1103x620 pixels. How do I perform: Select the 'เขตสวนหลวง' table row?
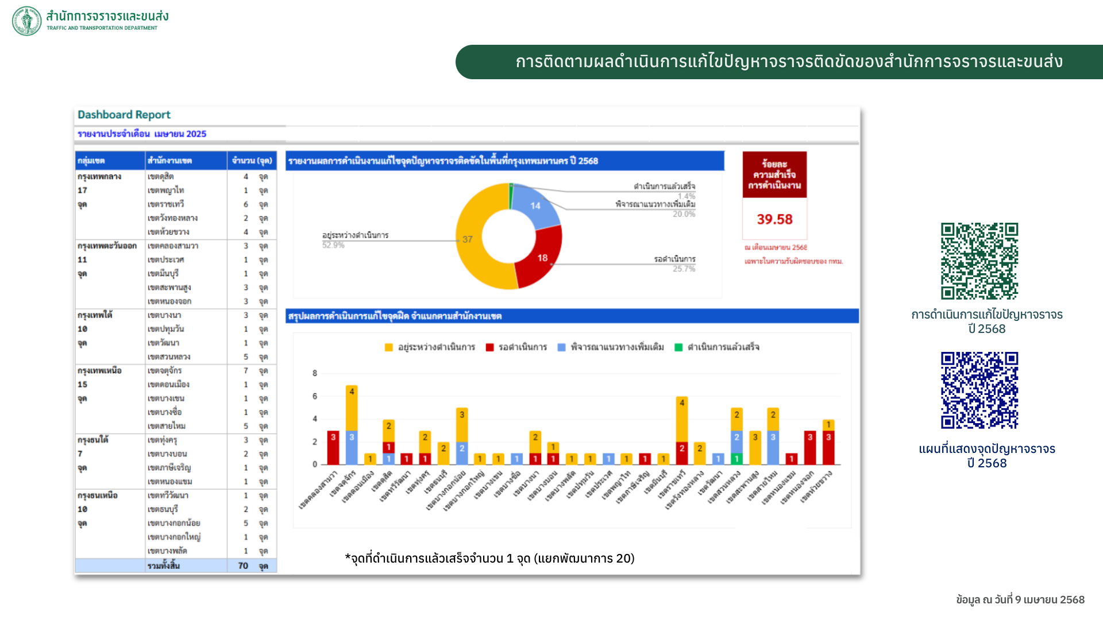pyautogui.click(x=211, y=357)
